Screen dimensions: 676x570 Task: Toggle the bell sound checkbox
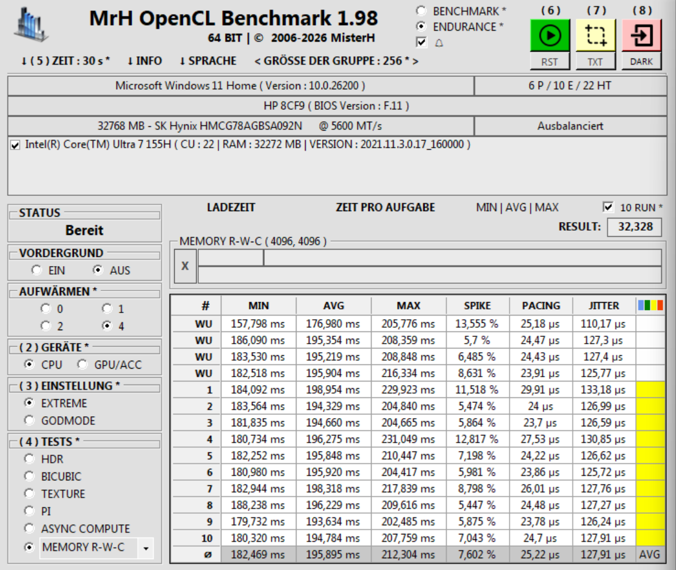tap(421, 42)
